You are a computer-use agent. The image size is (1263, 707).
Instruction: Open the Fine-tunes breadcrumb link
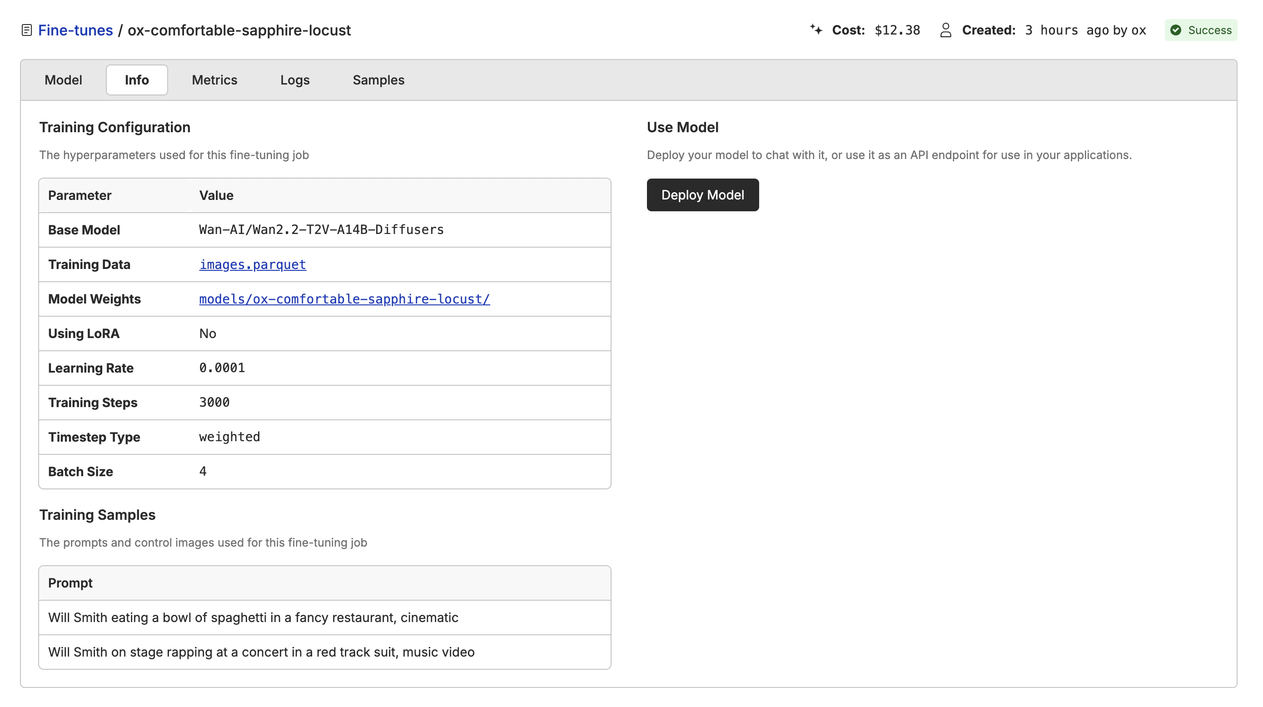pos(75,30)
